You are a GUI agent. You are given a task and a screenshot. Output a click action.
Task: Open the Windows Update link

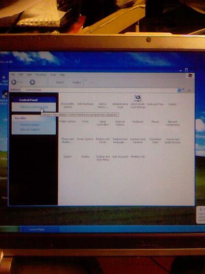point(30,125)
